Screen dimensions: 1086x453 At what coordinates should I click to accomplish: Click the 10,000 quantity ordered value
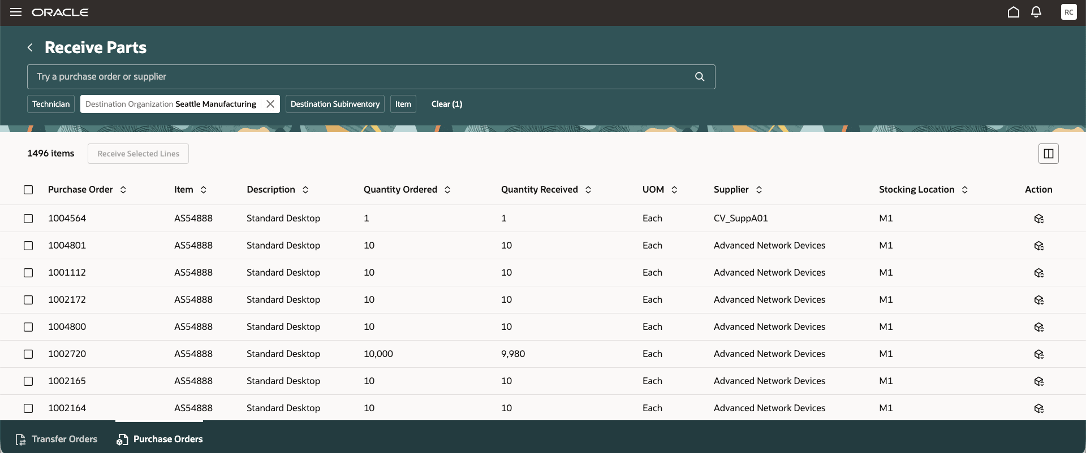pos(378,354)
